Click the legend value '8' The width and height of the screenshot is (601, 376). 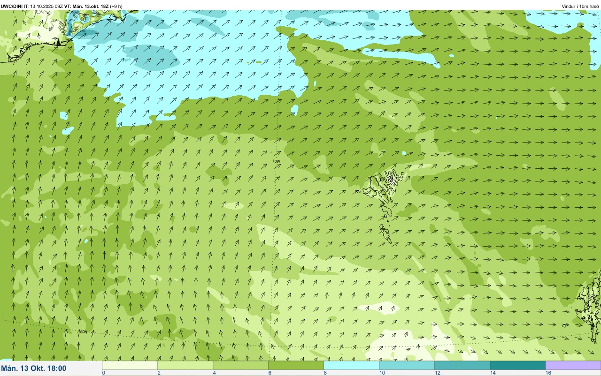tap(325, 373)
